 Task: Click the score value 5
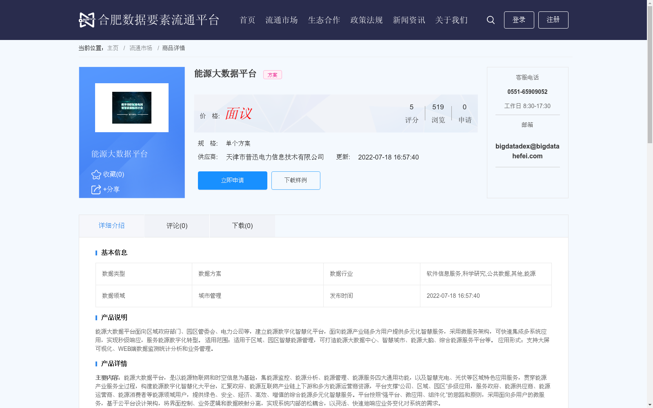point(411,107)
